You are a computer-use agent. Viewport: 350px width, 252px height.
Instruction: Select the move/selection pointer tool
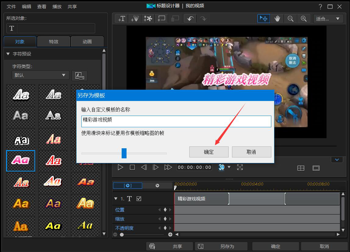point(263,18)
